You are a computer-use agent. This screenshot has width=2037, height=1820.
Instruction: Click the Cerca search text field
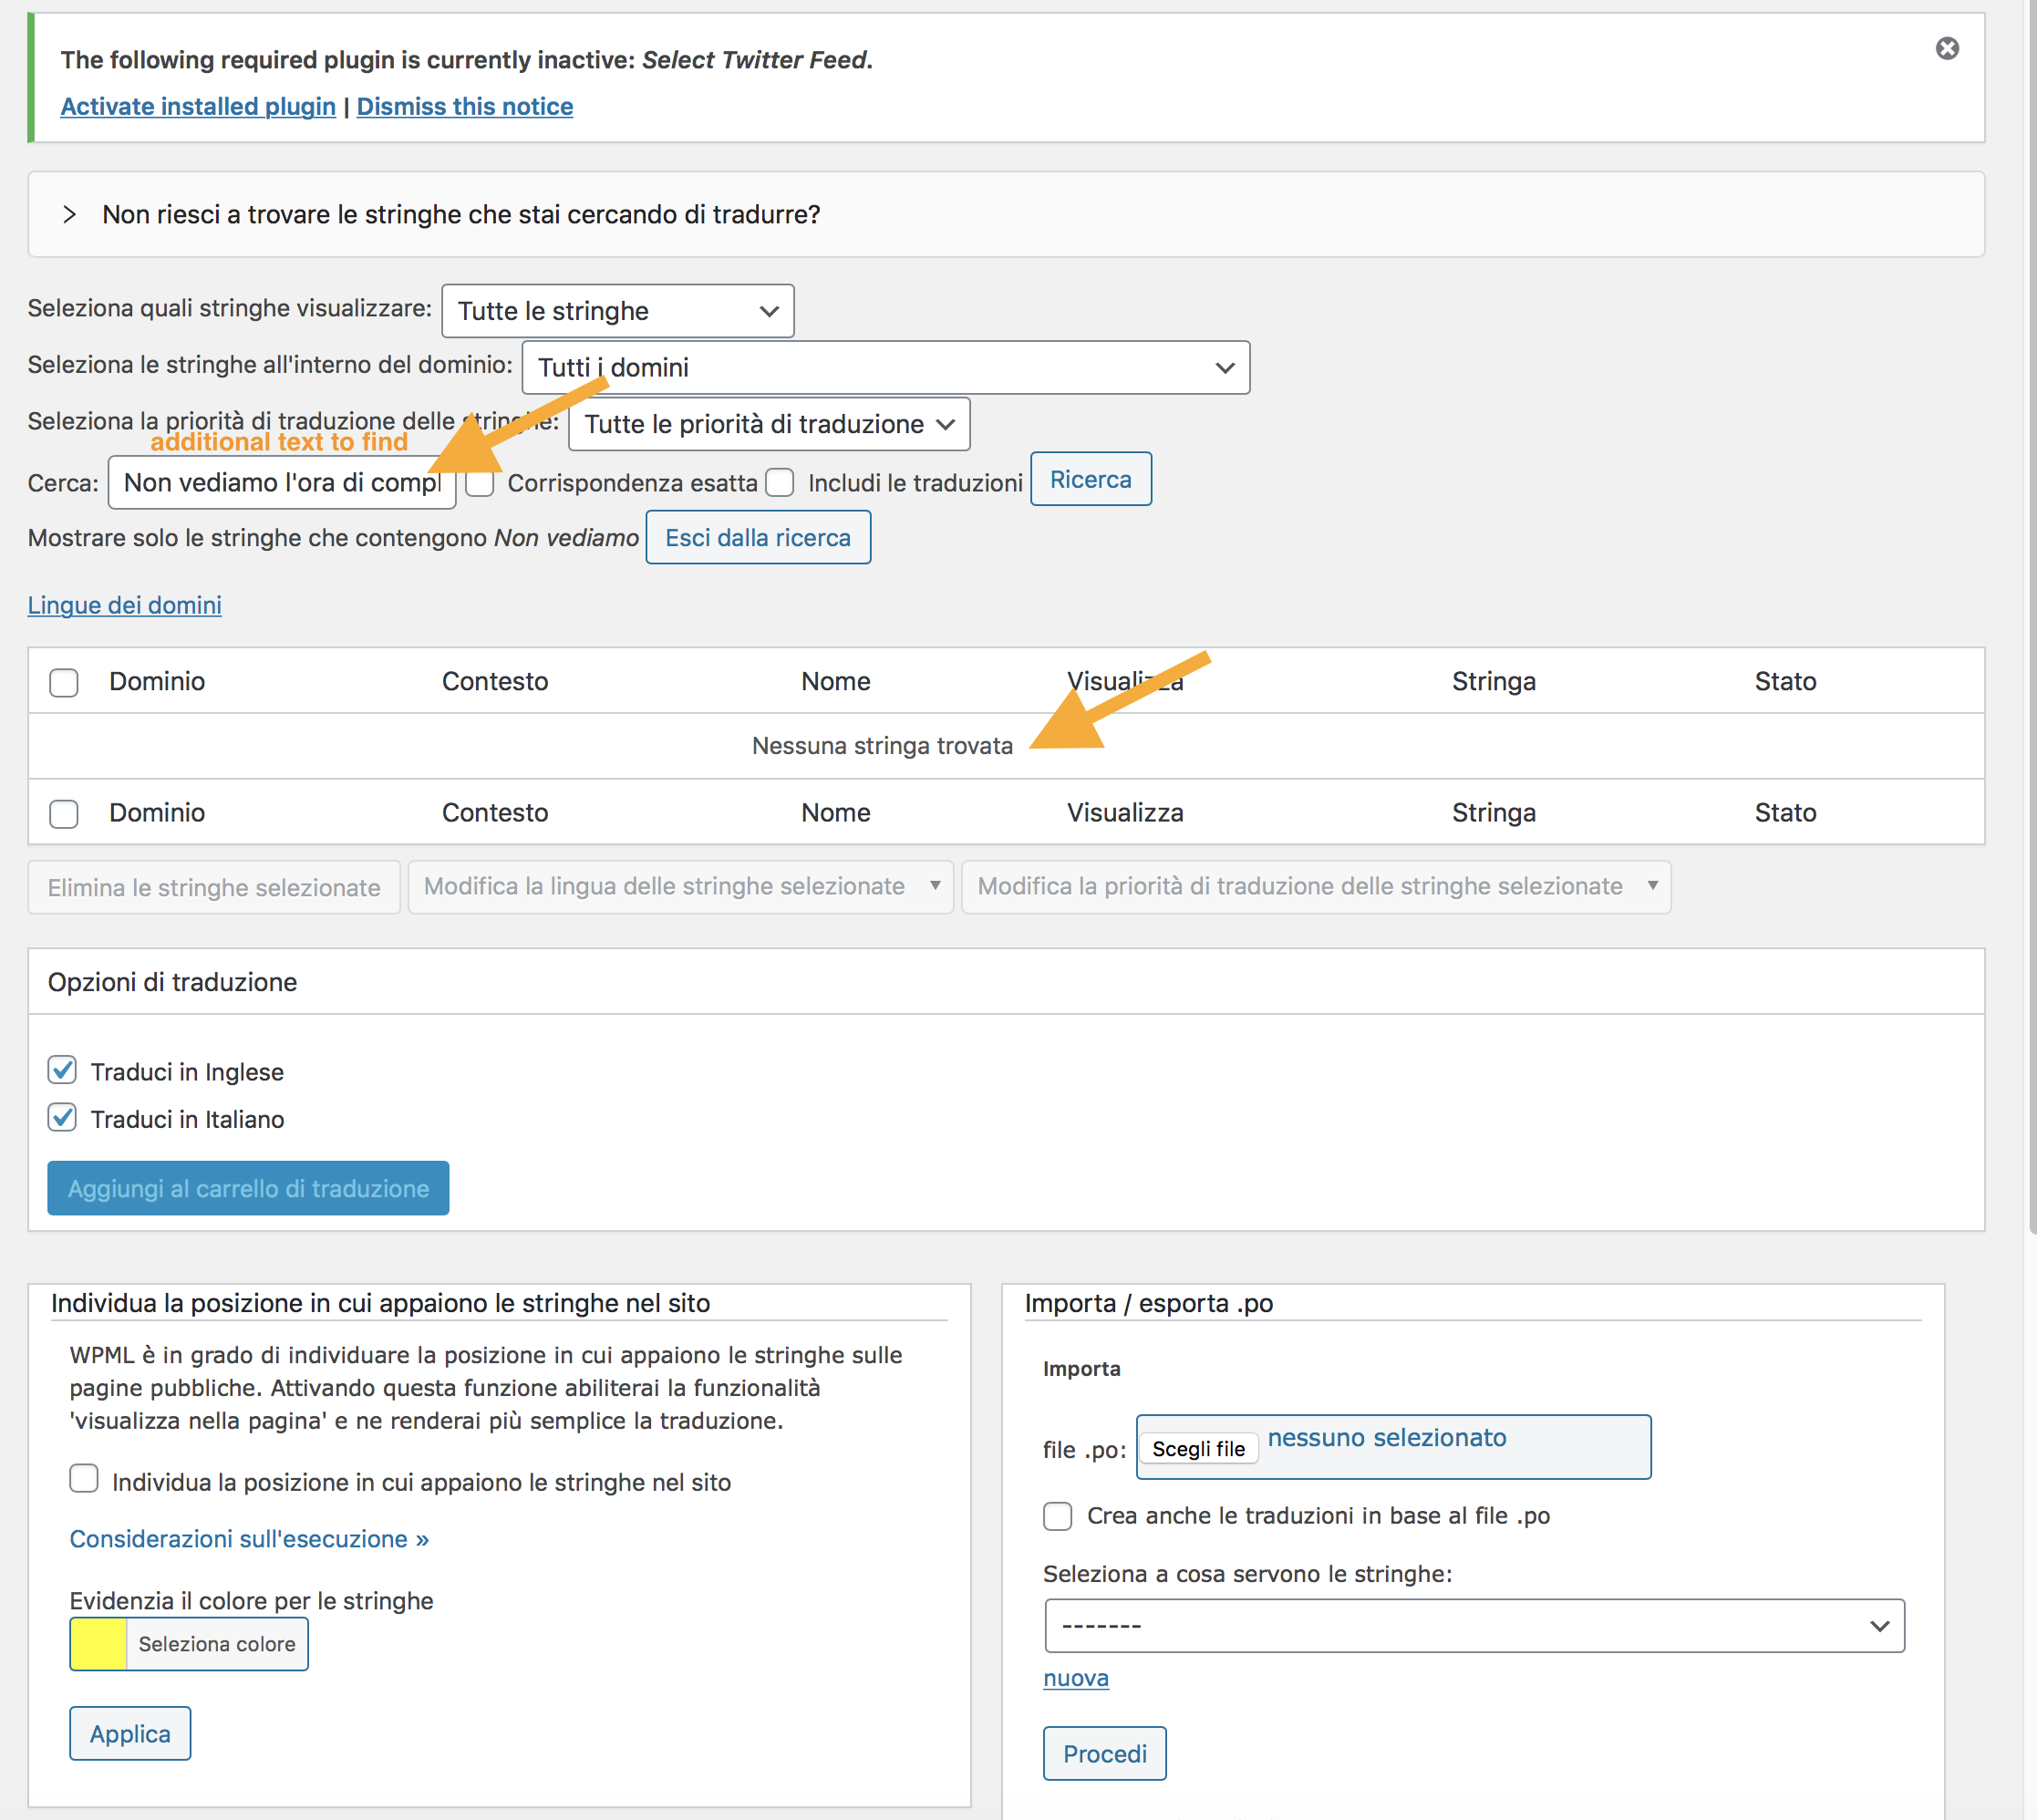pyautogui.click(x=280, y=483)
